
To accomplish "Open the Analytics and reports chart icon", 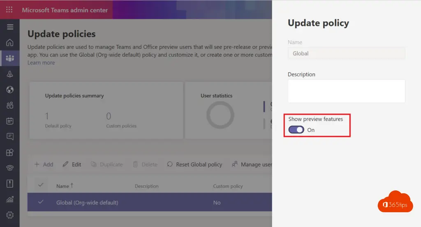I will point(10,199).
